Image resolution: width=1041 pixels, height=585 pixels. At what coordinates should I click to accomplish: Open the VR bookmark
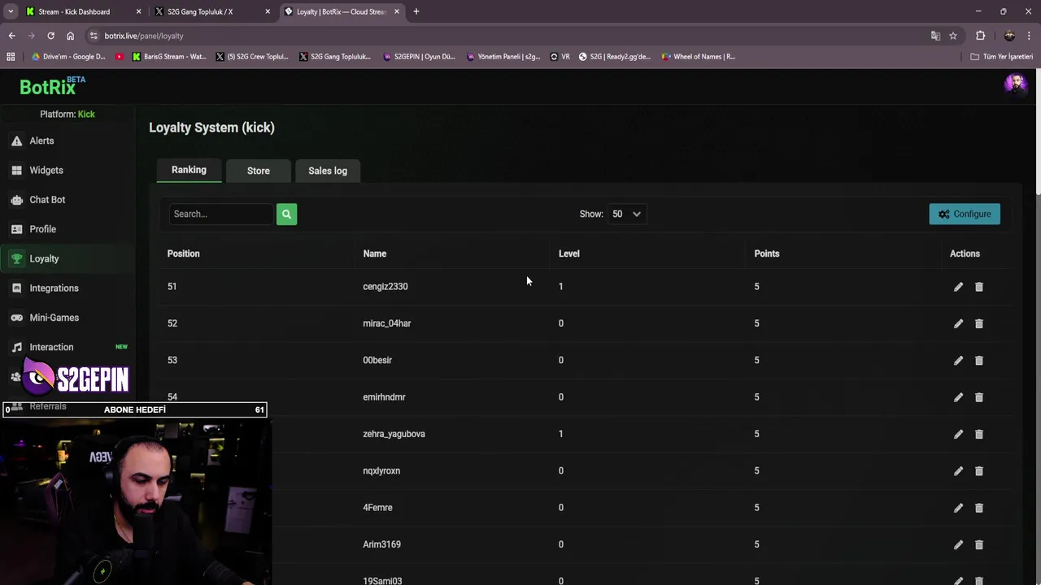tap(560, 57)
